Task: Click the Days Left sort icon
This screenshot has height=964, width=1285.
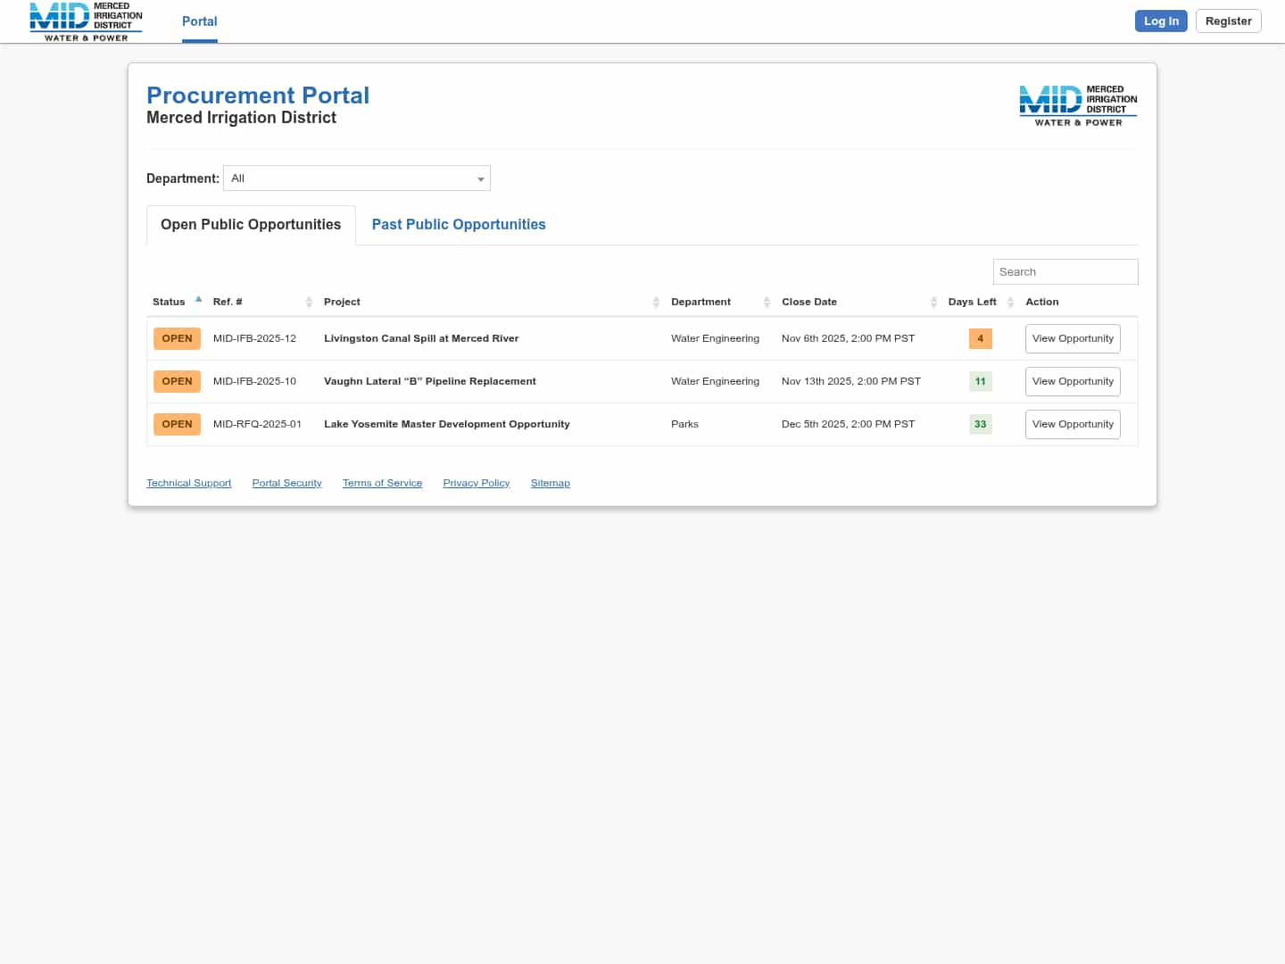Action: (x=1011, y=302)
